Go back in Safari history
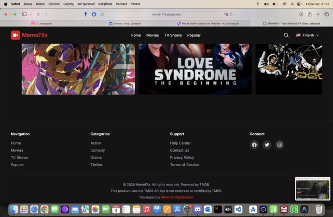 click(38, 14)
